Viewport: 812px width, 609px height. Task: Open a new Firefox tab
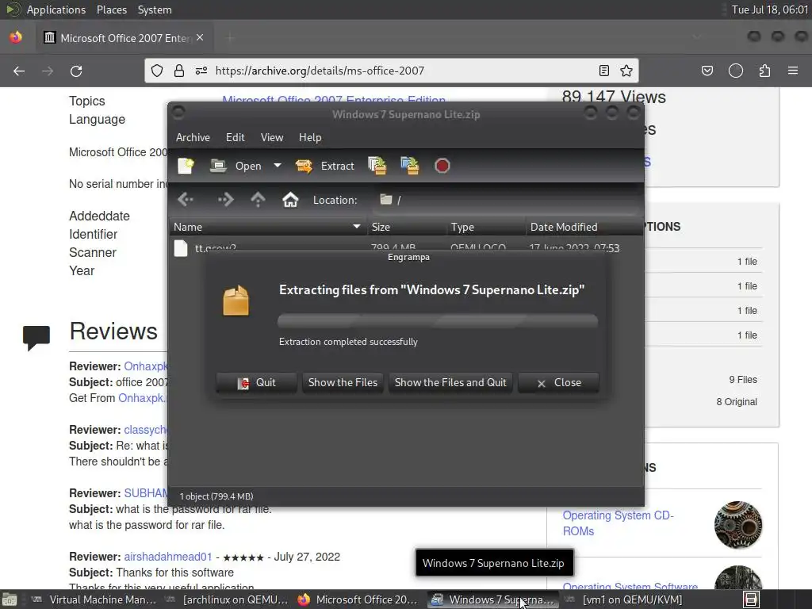230,38
